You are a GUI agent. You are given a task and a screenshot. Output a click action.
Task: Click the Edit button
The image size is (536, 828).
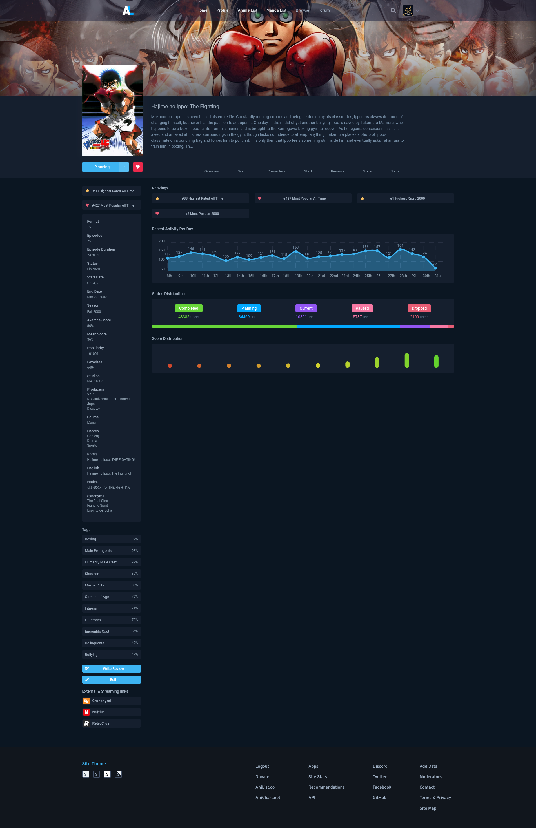tap(111, 680)
